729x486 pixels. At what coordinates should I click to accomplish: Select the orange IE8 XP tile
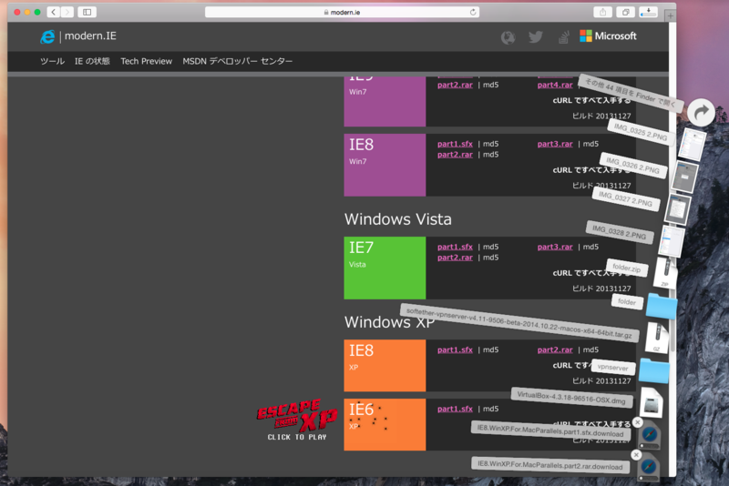click(x=385, y=365)
